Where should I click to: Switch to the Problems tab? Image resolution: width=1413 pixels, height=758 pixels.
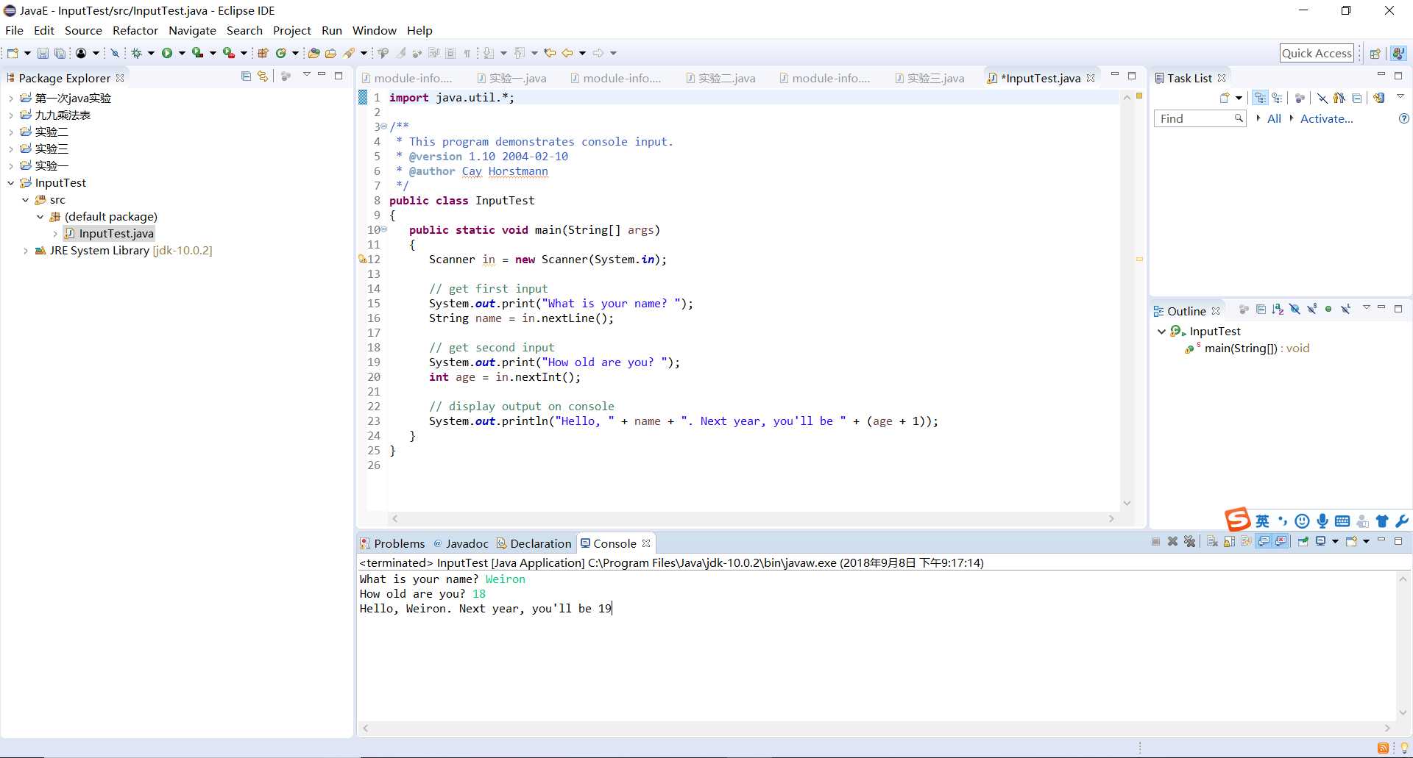(x=392, y=543)
